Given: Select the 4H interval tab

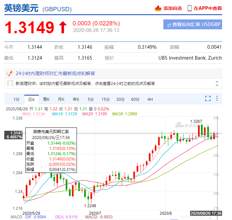Looking at the screenshot, I should (x=150, y=99).
